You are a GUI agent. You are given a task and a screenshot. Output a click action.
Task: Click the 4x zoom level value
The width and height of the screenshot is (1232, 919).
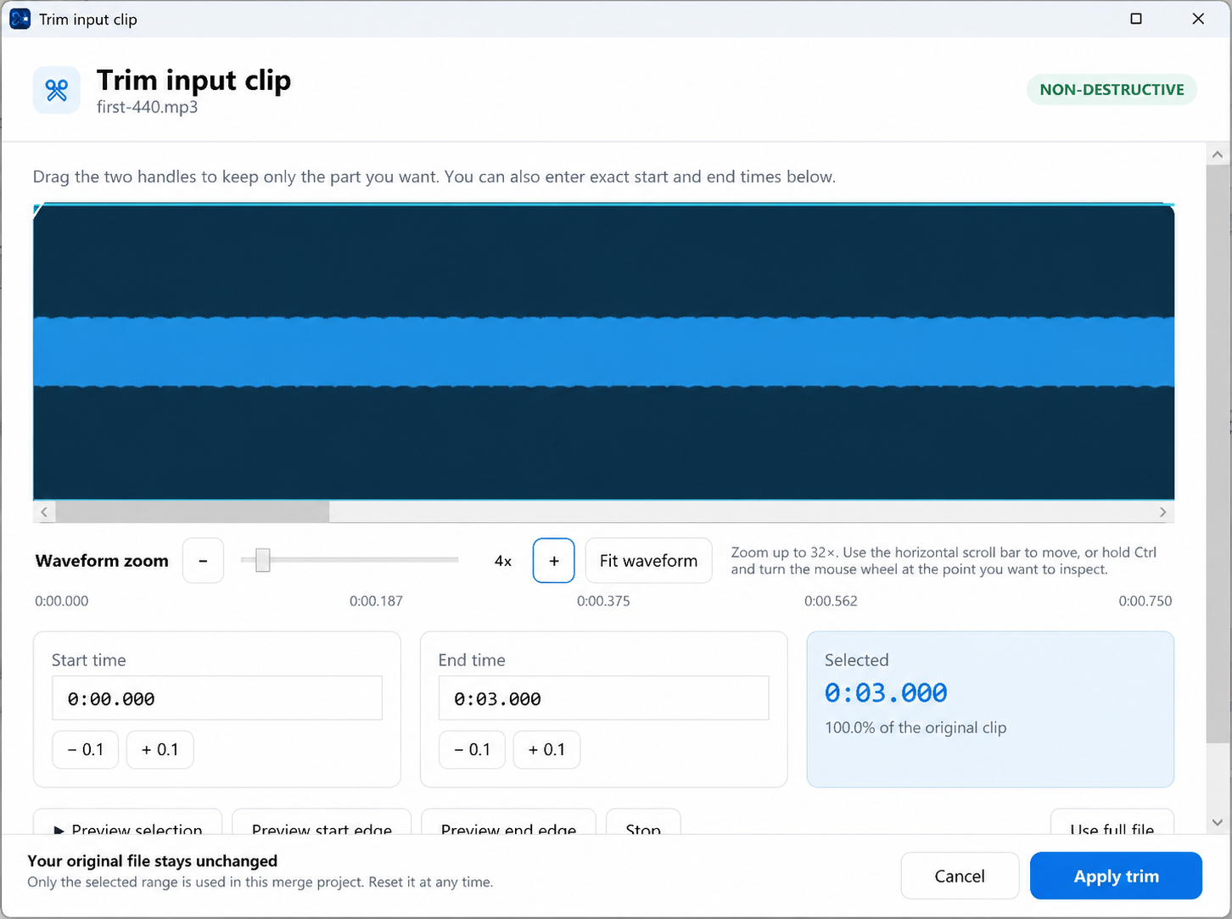503,561
